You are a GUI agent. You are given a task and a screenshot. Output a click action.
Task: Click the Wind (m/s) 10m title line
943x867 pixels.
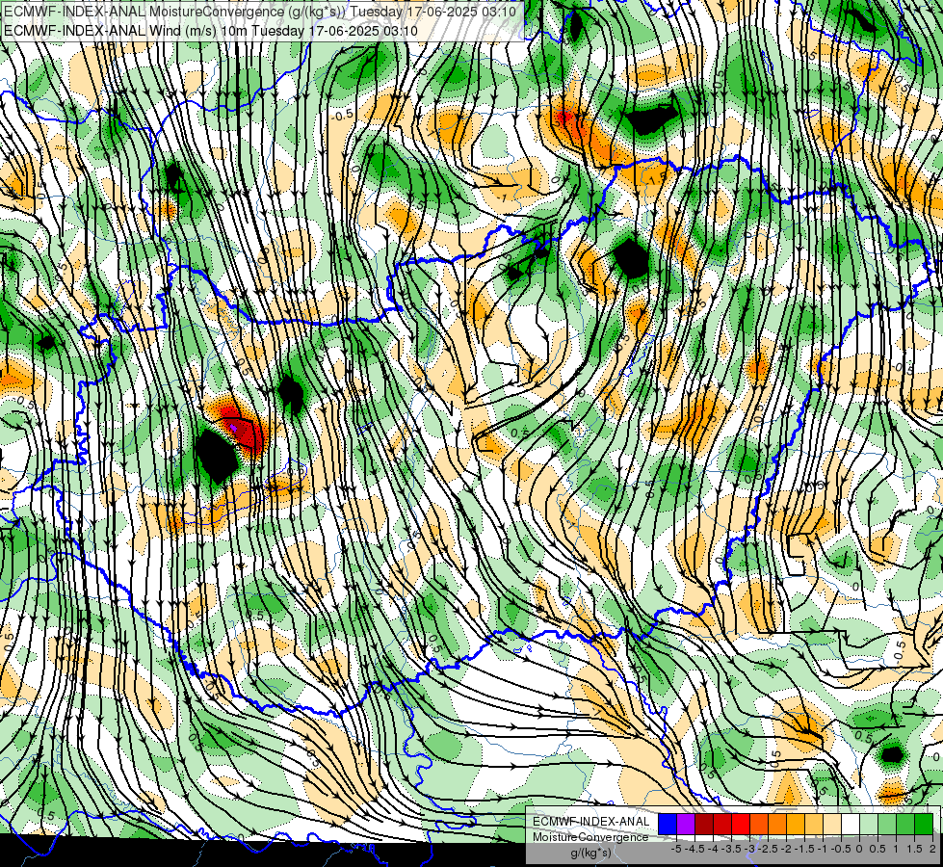point(211,31)
